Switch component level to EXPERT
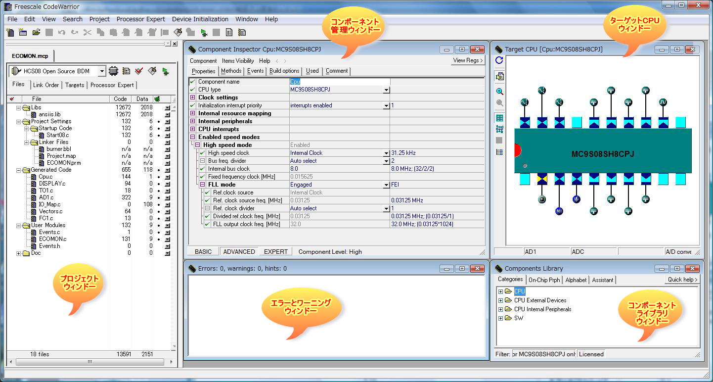The height and width of the screenshot is (382, 713). coord(275,251)
